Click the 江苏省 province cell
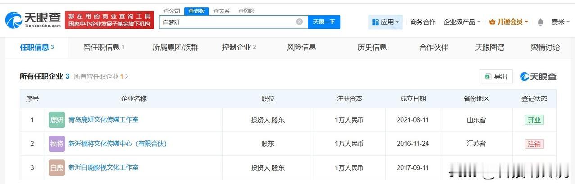The image size is (575, 184). click(x=476, y=144)
